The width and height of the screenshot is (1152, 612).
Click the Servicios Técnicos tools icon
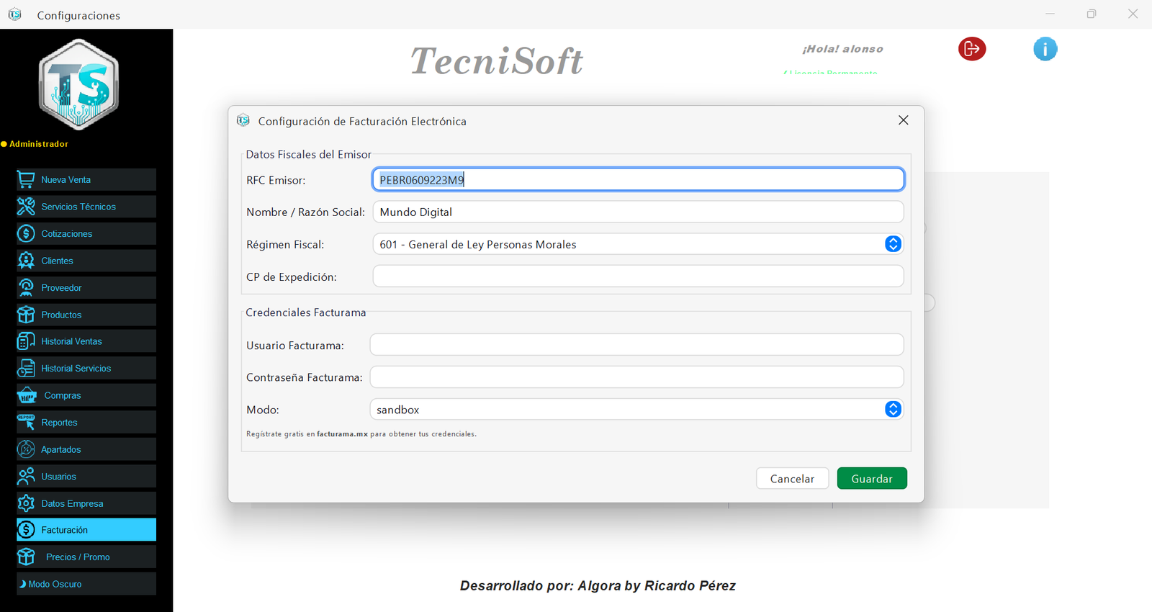26,207
